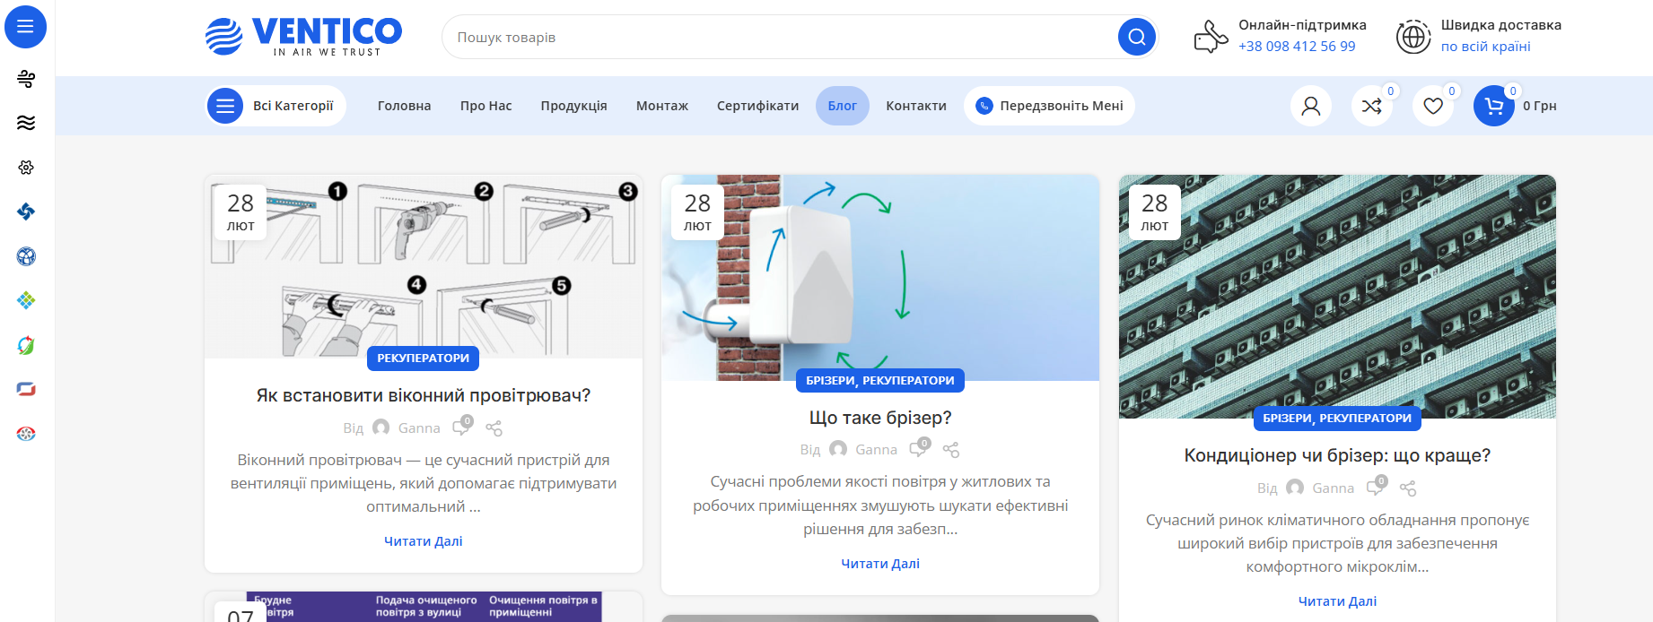Click 'Читати Далі' under 'Що таке брізер?'
Screen dimensions: 1653x622
click(879, 564)
